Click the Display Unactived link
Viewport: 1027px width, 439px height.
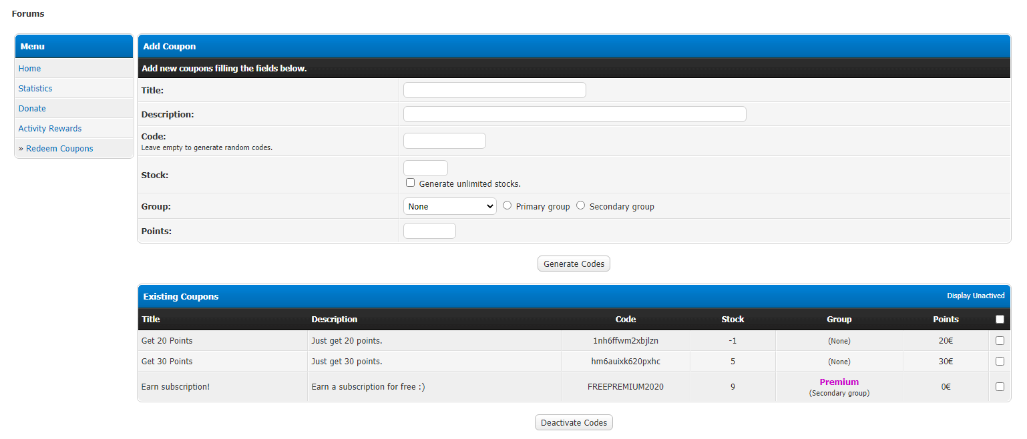point(975,296)
